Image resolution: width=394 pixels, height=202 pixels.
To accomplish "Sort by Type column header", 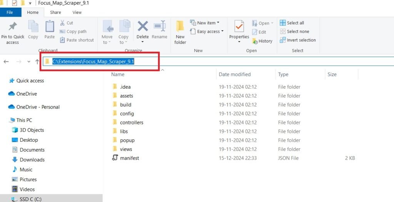I will coord(283,74).
